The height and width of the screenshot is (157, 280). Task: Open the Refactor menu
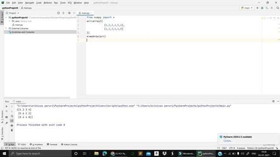pos(48,3)
